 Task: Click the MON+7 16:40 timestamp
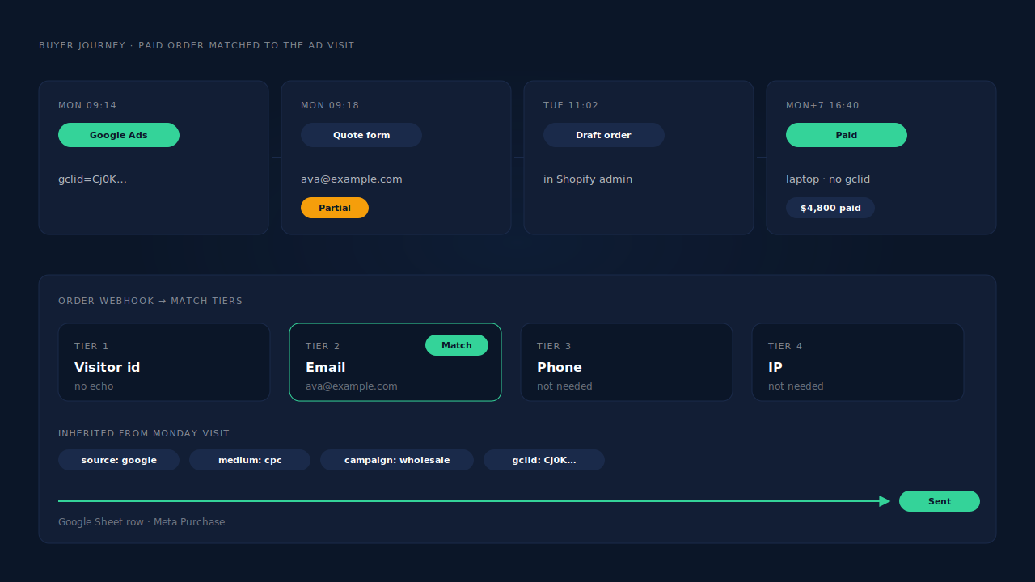coord(822,105)
